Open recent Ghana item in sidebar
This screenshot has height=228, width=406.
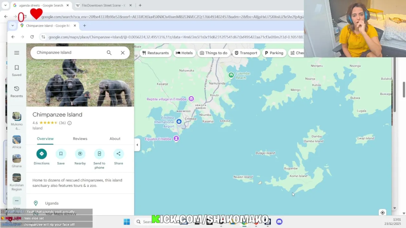pyautogui.click(x=16, y=161)
